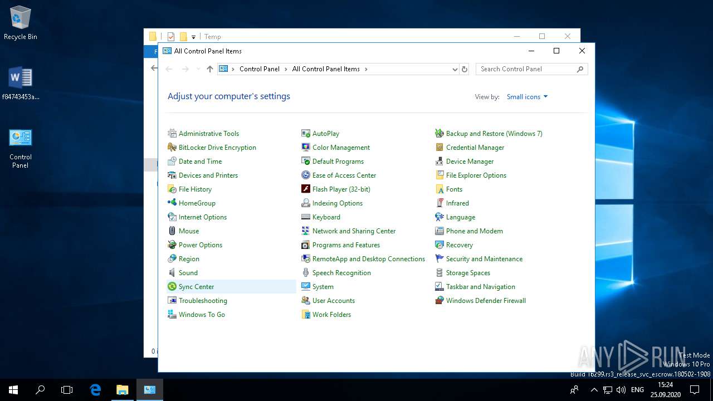Click the Fonts link
Screen dimensions: 713x401
pyautogui.click(x=454, y=189)
